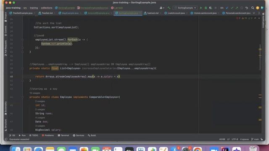Open the Git tool window
The height and width of the screenshot is (151, 269).
pyautogui.click(x=12, y=135)
